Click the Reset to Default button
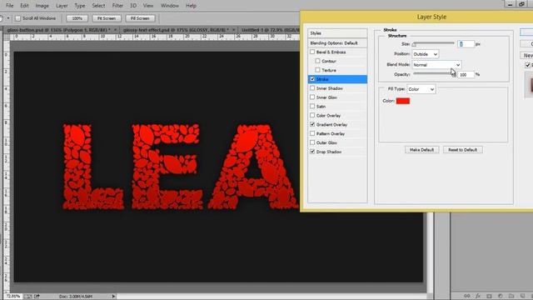 point(463,150)
